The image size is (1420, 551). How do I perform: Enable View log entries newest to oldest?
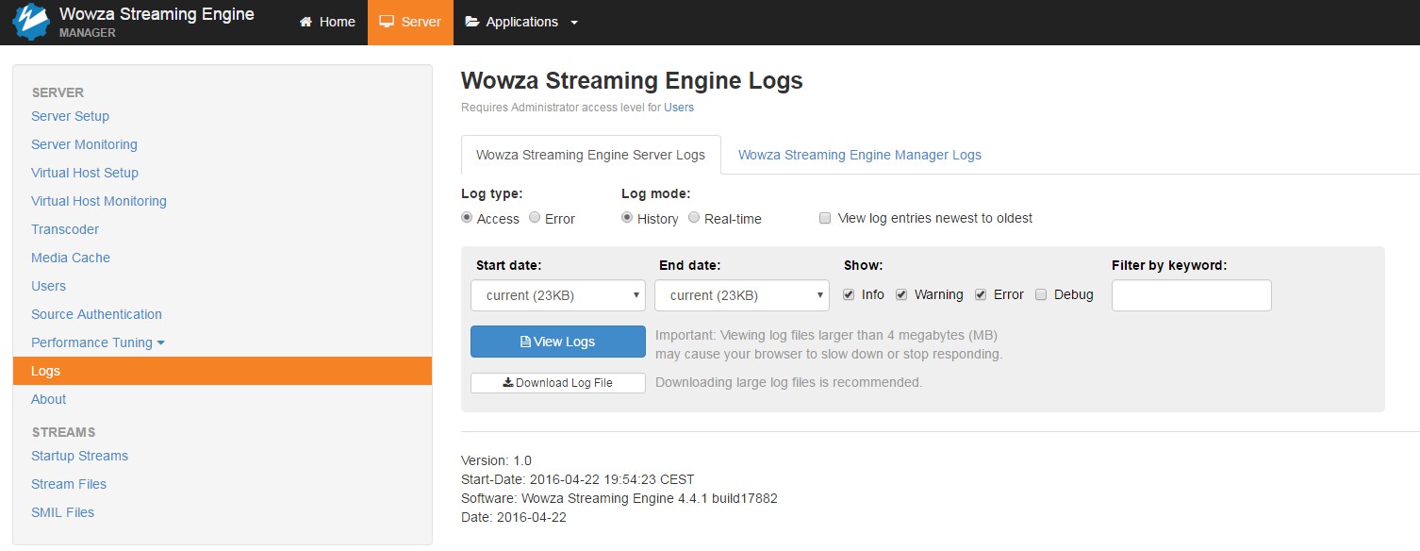tap(825, 218)
